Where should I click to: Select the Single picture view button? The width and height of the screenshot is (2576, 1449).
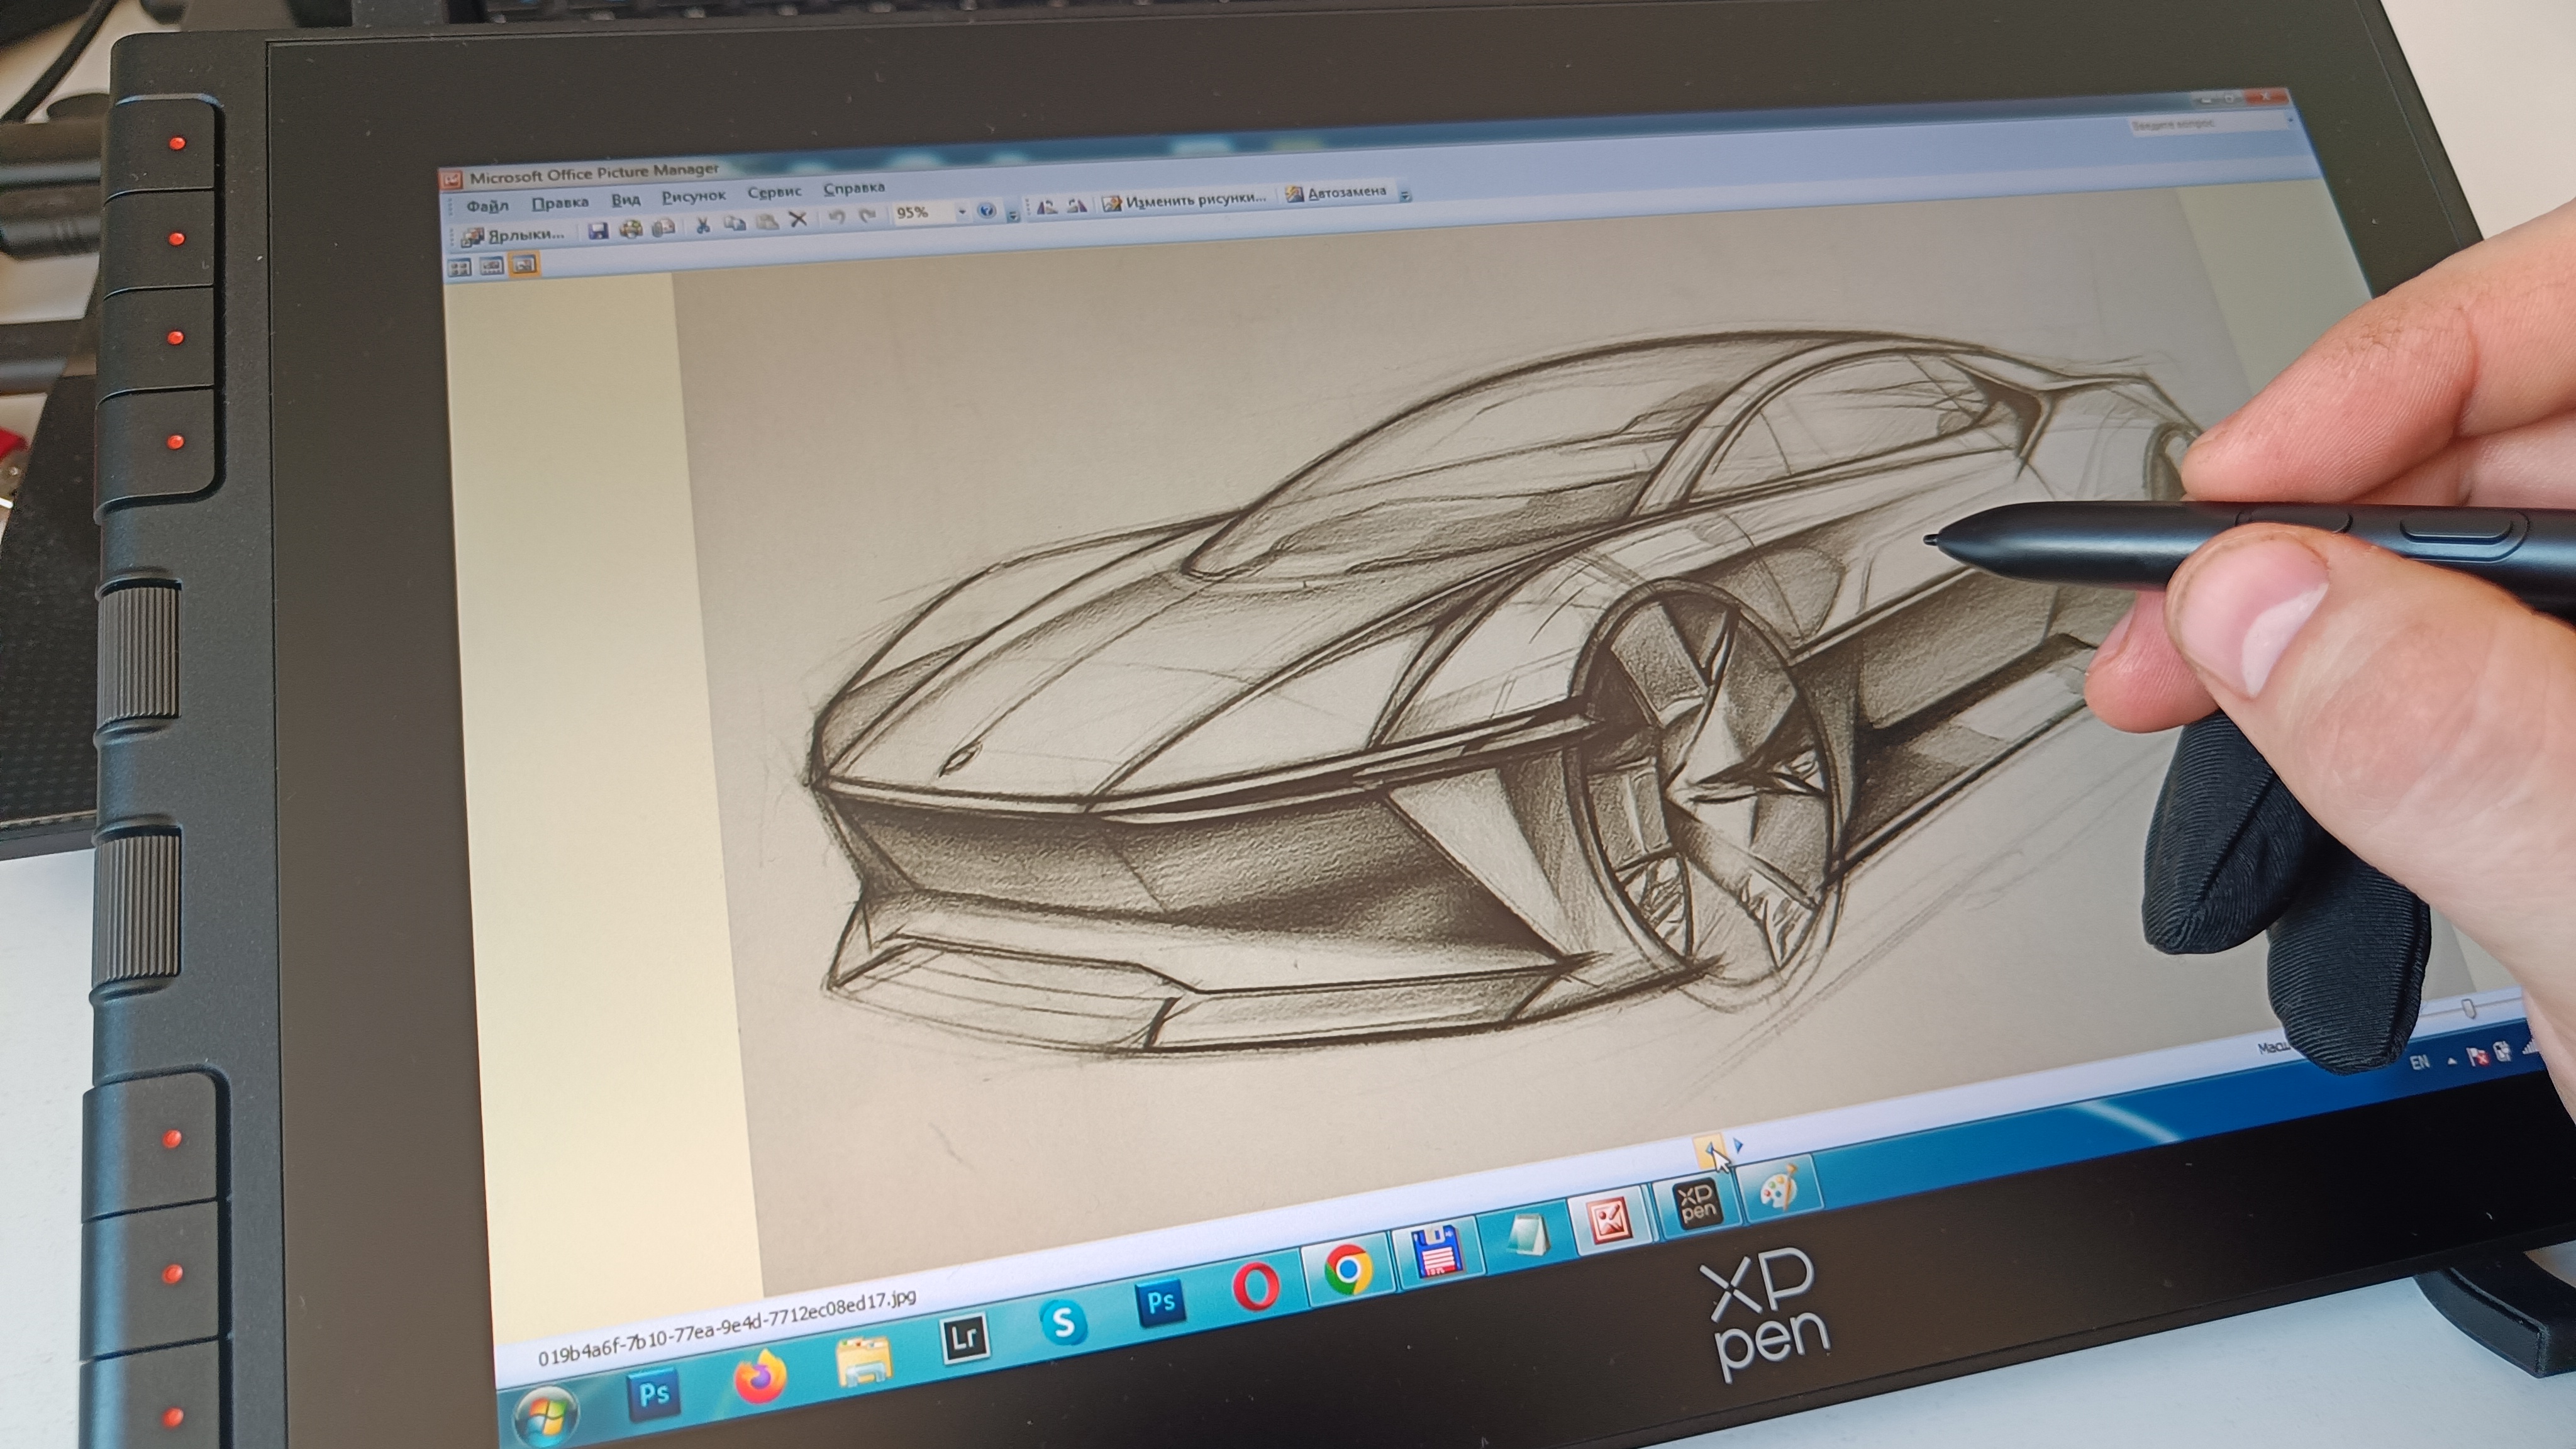(x=524, y=264)
